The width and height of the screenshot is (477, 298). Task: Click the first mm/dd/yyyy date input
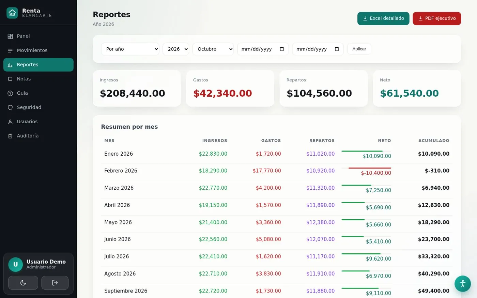[x=263, y=49]
